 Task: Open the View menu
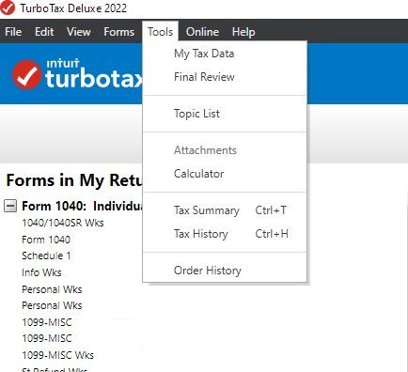(79, 32)
